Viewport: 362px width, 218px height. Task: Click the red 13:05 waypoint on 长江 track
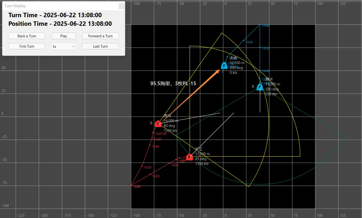click(169, 163)
